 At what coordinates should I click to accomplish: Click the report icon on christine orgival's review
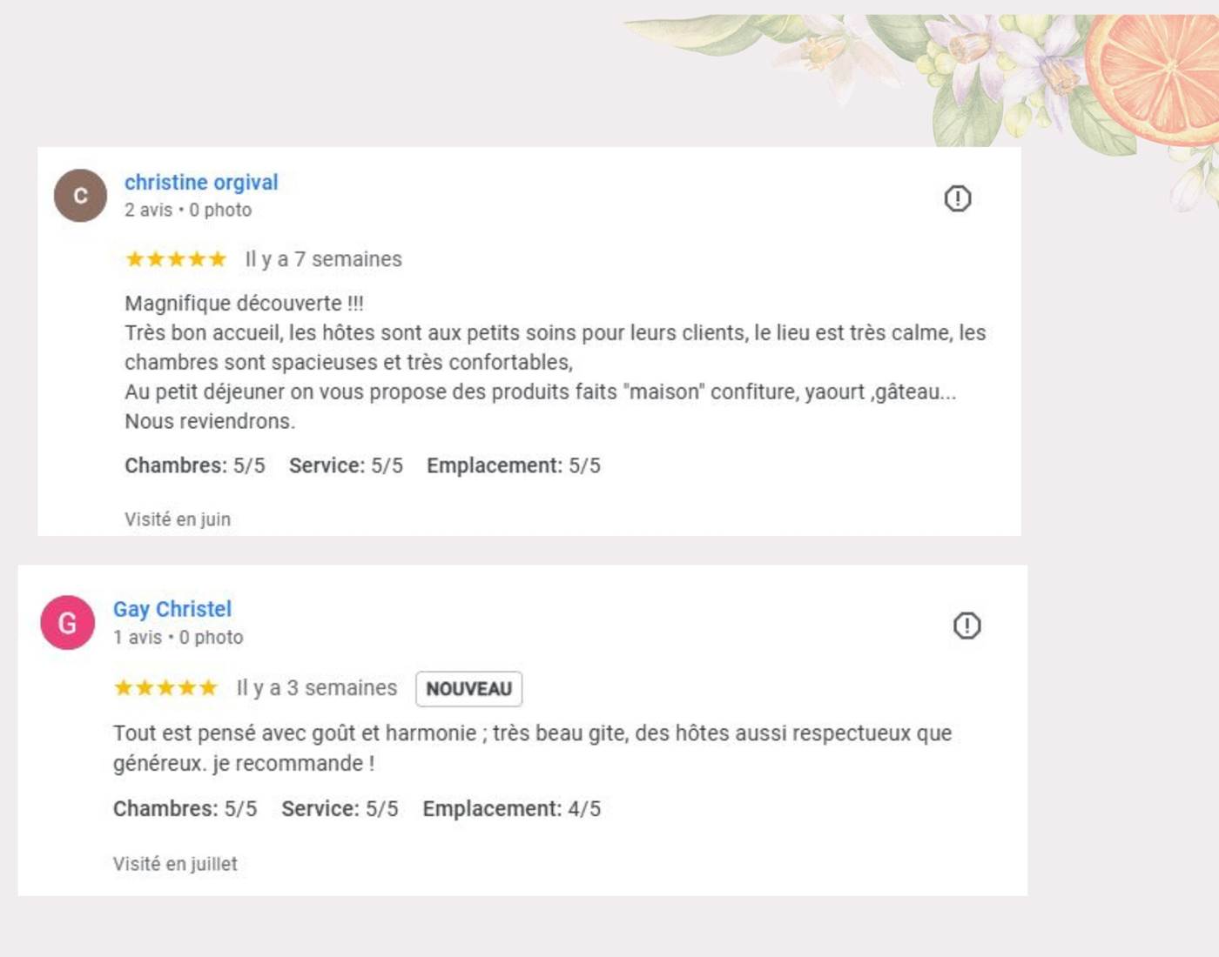pyautogui.click(x=957, y=198)
